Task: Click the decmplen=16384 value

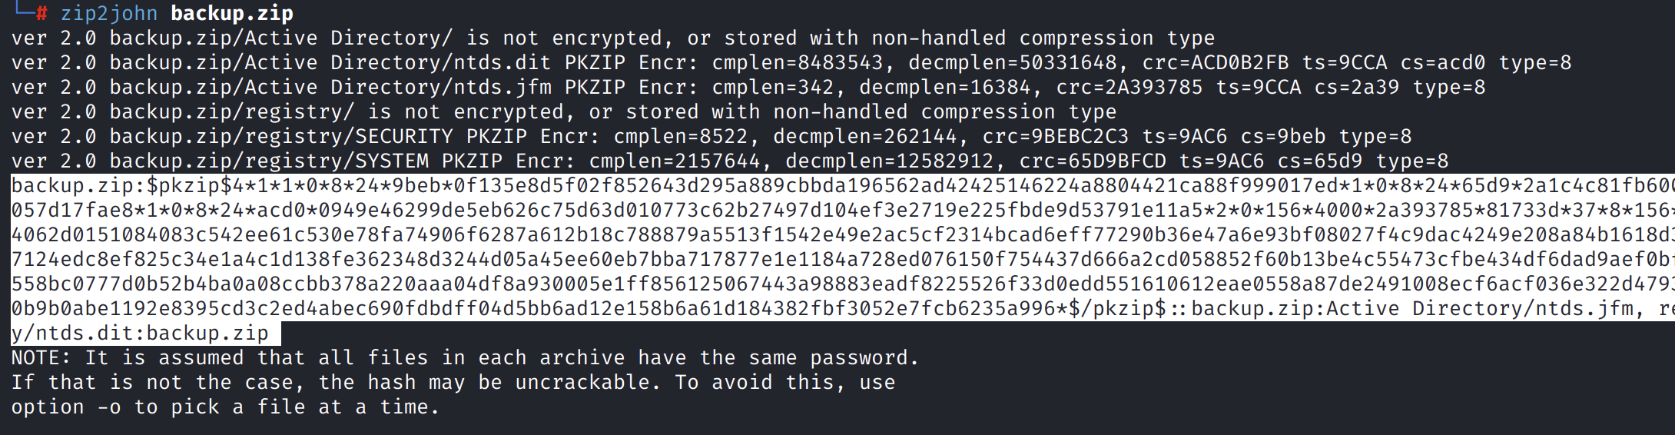Action: click(945, 87)
